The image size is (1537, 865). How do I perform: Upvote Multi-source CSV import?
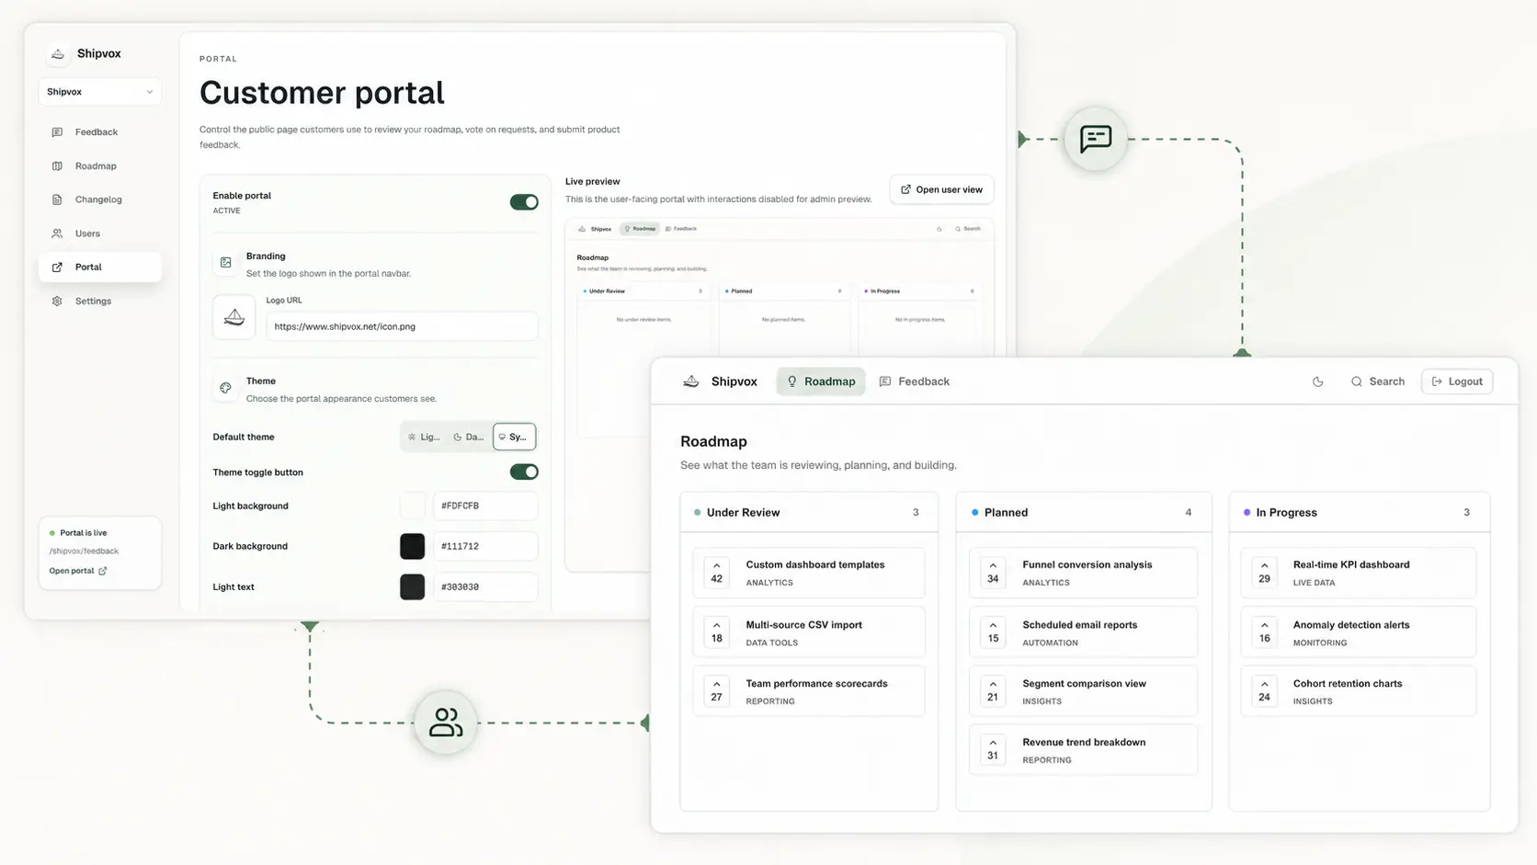tap(717, 632)
